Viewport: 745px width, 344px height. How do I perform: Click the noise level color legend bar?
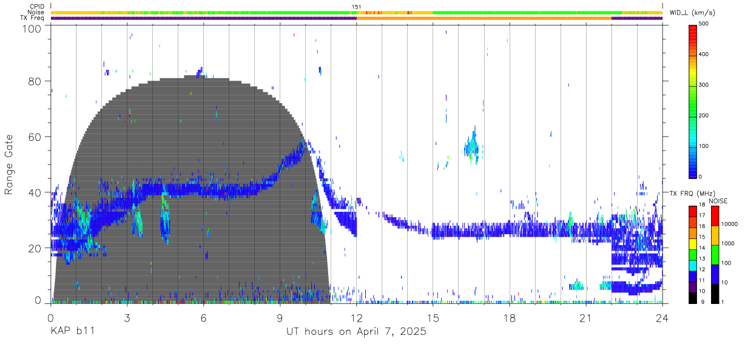click(x=715, y=255)
